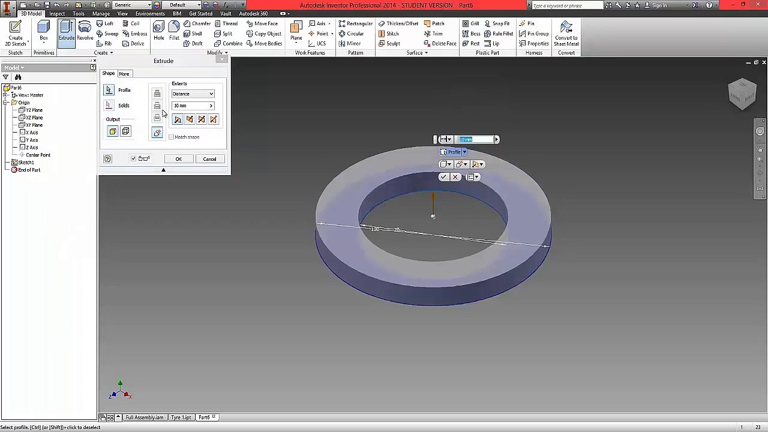Click the Solids selection arrow button

[x=109, y=106]
